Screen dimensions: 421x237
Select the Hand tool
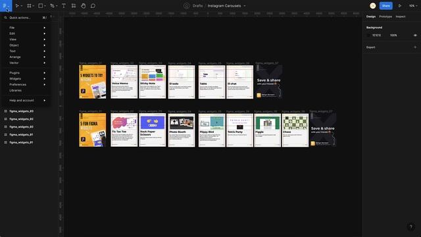tap(84, 6)
